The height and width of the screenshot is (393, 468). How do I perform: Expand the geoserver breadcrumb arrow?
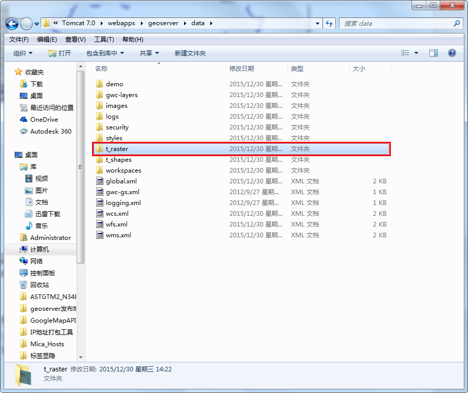185,23
